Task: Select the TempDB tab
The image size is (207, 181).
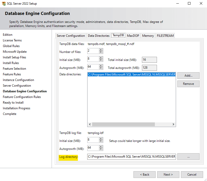Action: click(118, 35)
